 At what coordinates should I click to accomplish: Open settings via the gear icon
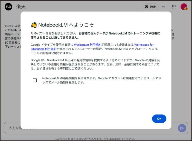coord(146,7)
